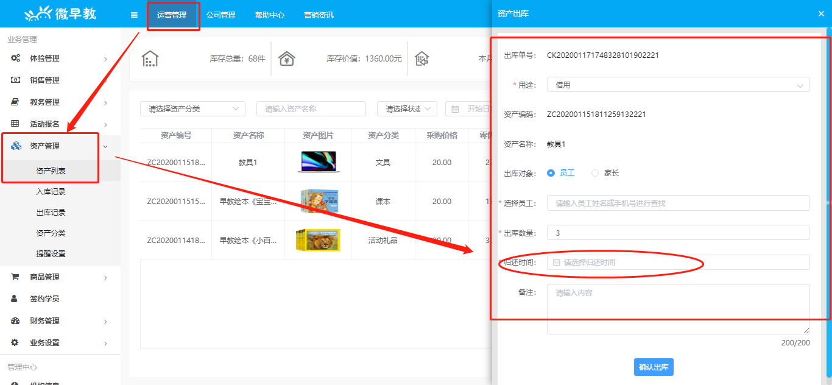Open the 用途 dropdown showing 借用

678,85
